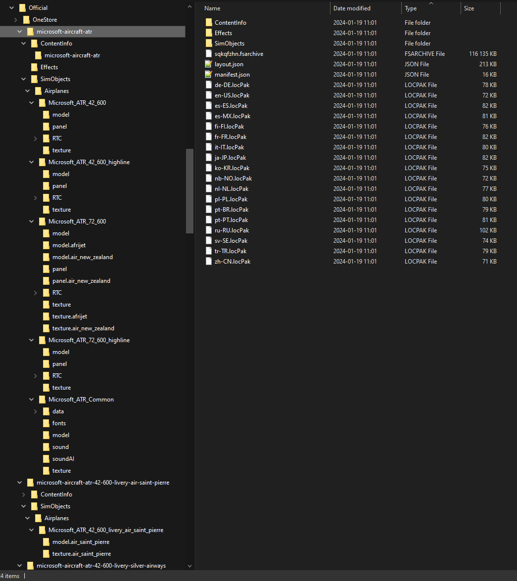This screenshot has width=517, height=581.
Task: Select the Effects folder in the tree
Action: coord(49,67)
